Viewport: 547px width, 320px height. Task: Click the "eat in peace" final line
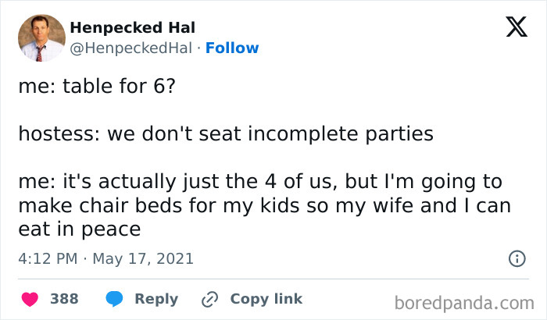(x=80, y=229)
